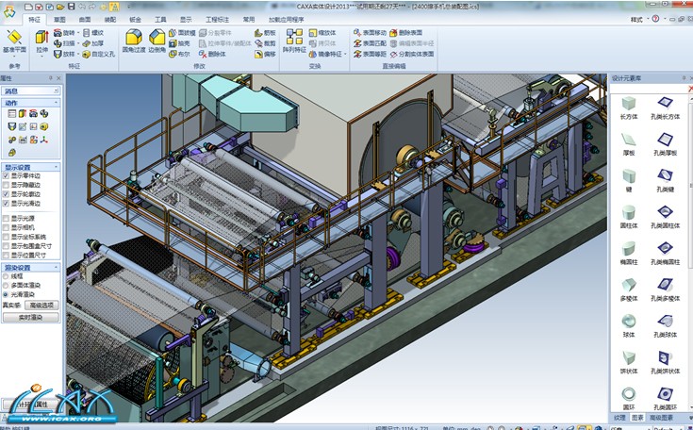Click the 边倒角 chamfer icon

[158, 36]
